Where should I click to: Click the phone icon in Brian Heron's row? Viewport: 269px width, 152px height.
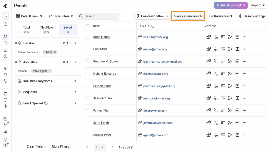click(x=216, y=37)
